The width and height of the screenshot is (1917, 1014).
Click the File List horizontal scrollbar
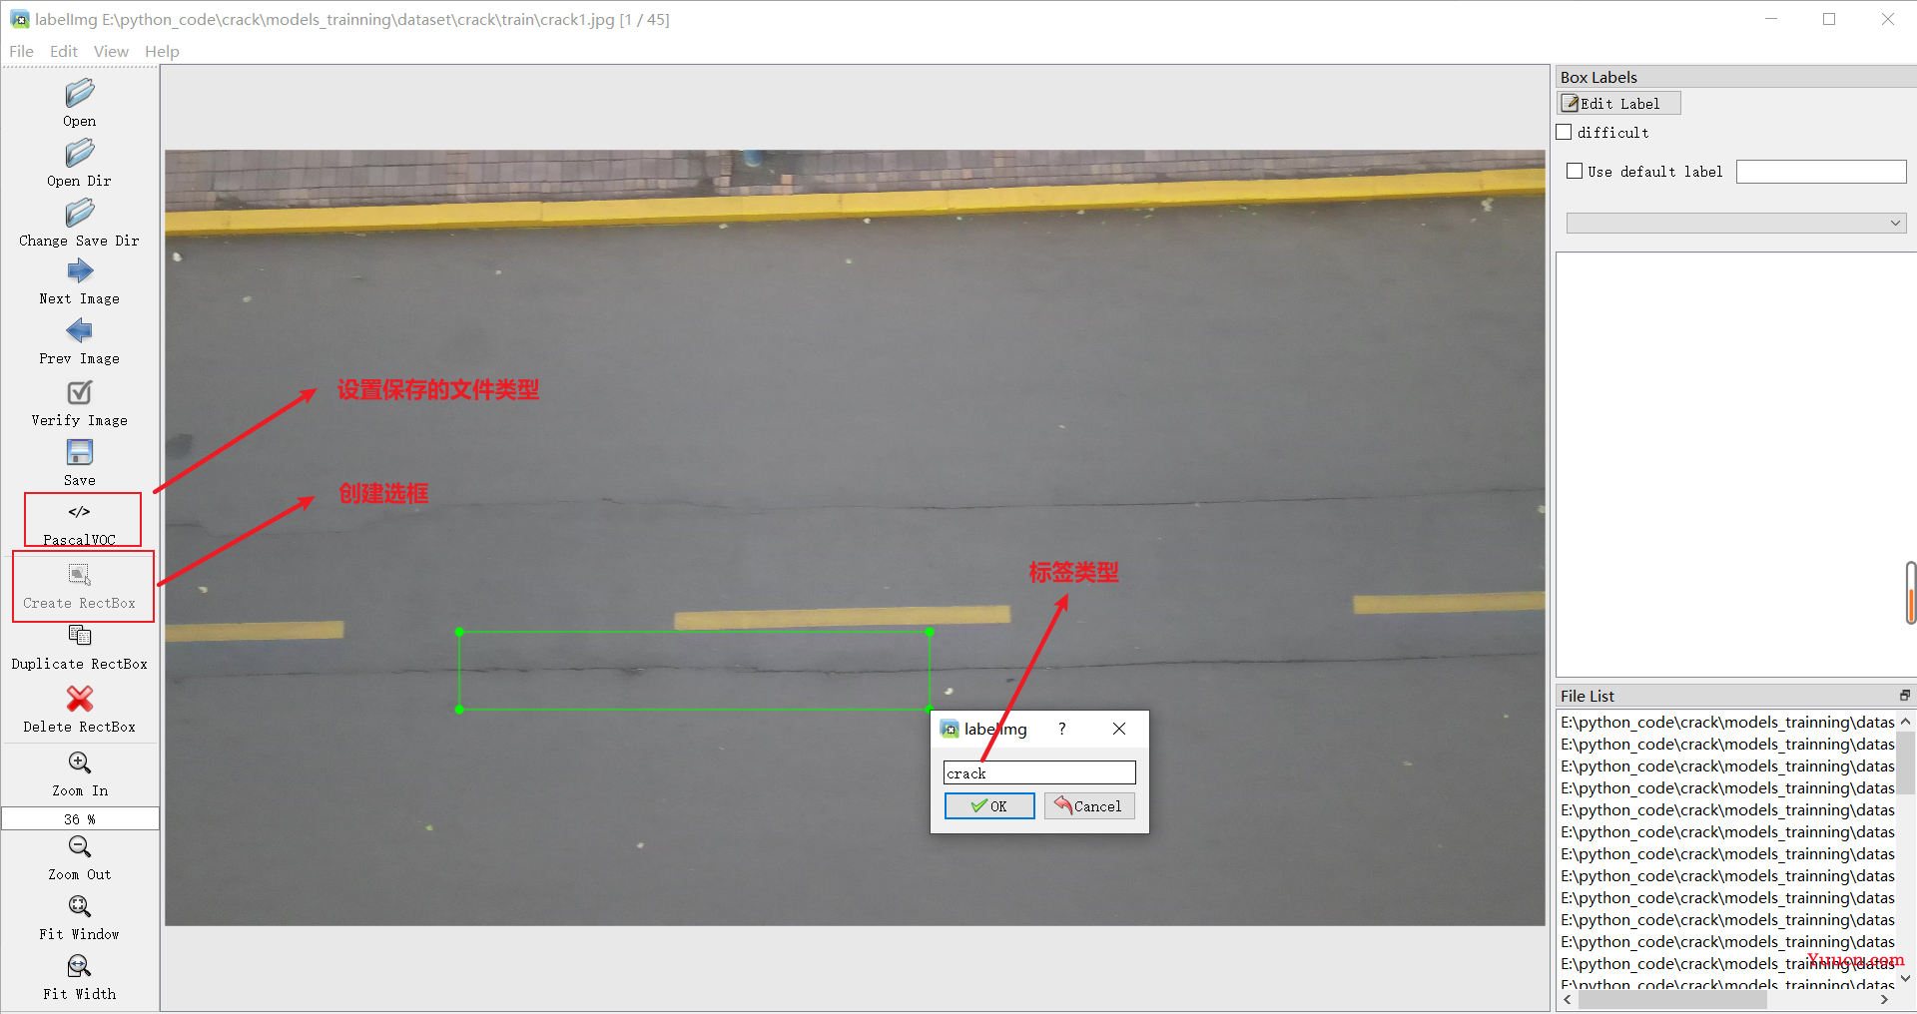point(1672,999)
